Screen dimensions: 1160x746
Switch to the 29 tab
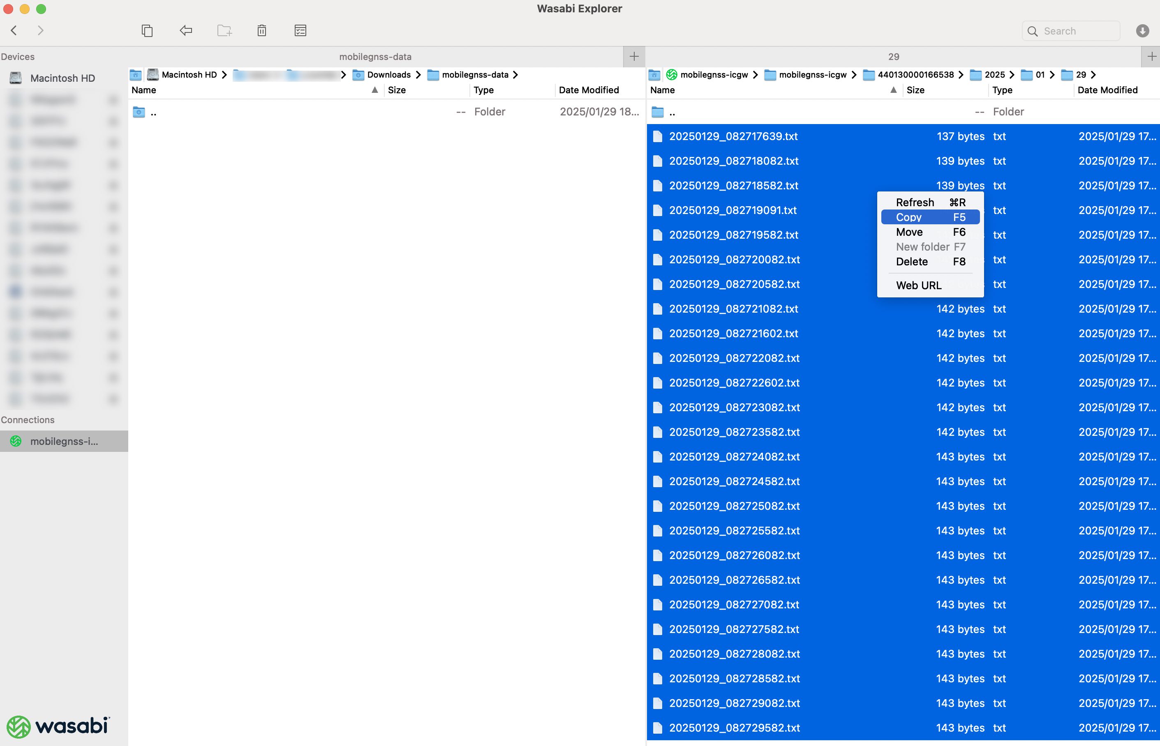pyautogui.click(x=893, y=57)
